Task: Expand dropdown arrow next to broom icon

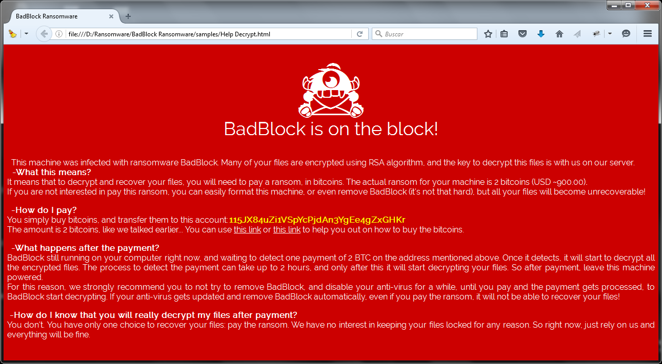Action: click(x=26, y=34)
